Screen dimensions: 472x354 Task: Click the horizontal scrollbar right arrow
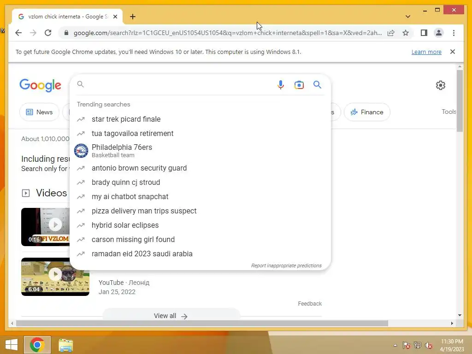(452, 323)
